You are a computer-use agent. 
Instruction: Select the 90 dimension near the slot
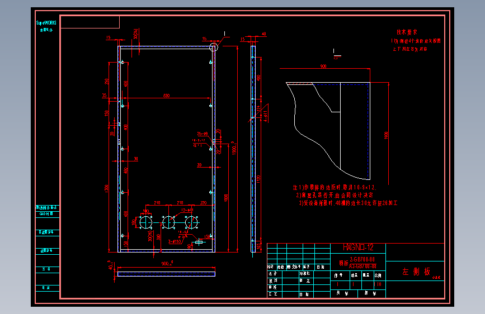(x=189, y=246)
